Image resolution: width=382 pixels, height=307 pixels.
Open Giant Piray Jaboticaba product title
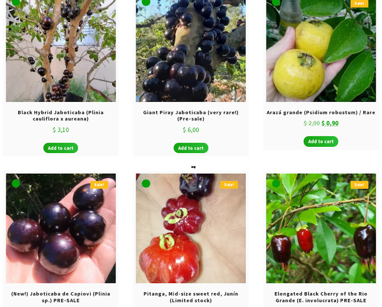click(191, 116)
